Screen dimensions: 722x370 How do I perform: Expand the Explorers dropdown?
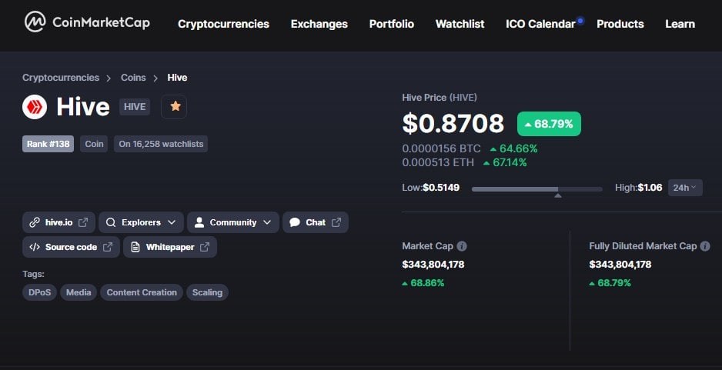click(142, 222)
